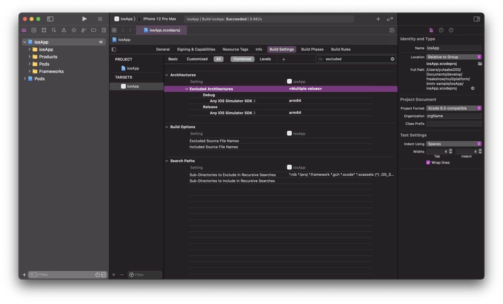The width and height of the screenshot is (503, 304).
Task: Remove the selected target with minus
Action: (122, 275)
